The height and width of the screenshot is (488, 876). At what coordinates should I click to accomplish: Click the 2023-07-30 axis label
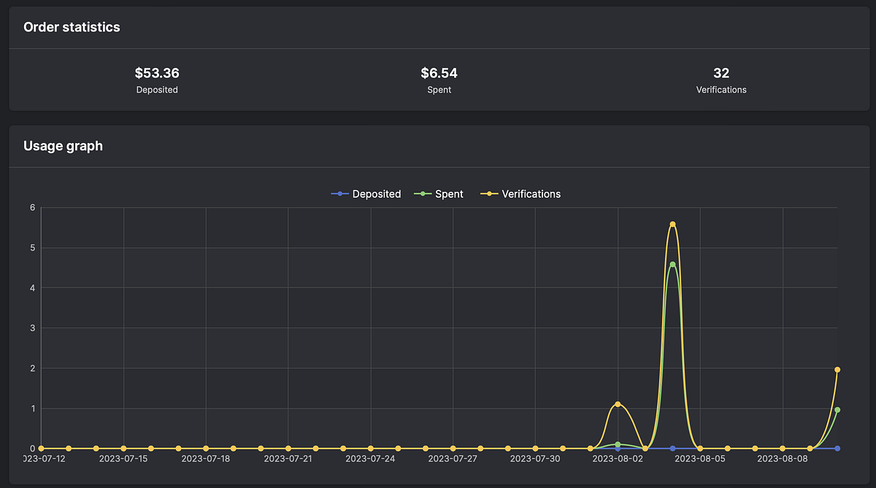[x=535, y=459]
